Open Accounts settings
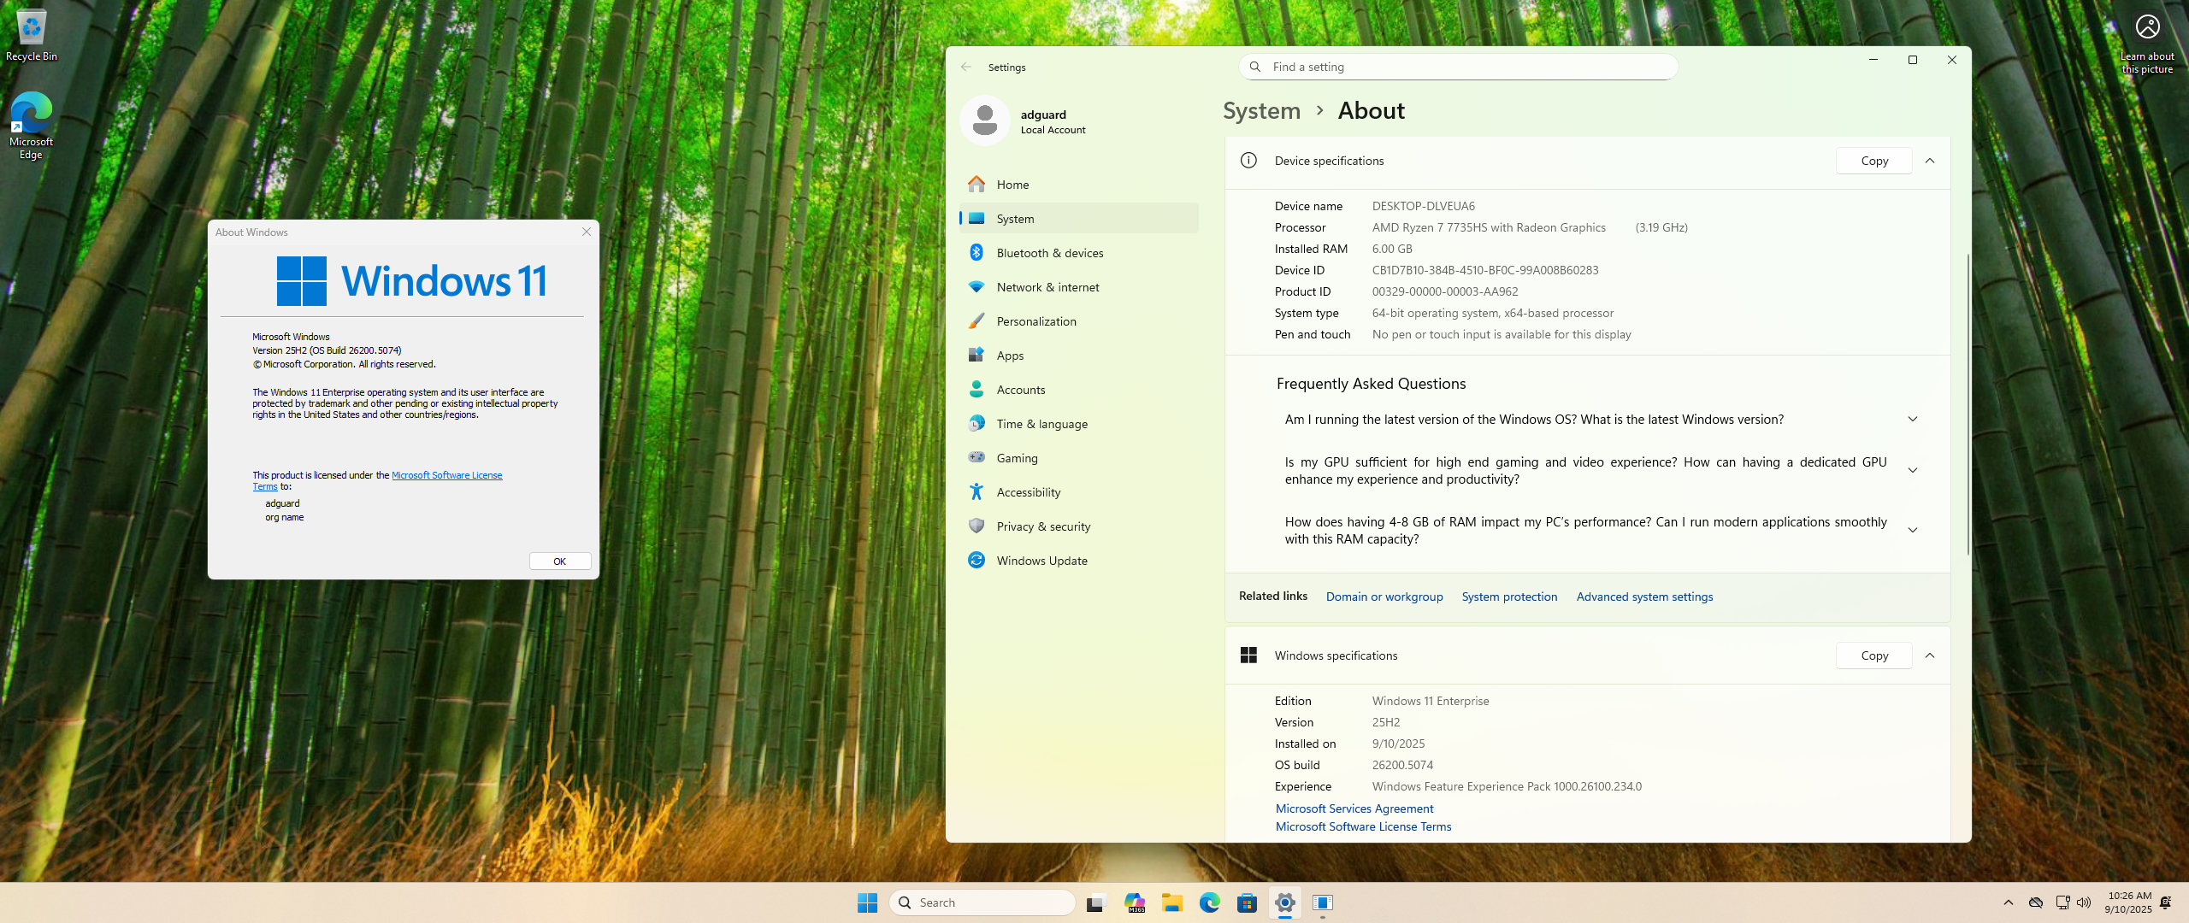Image resolution: width=2189 pixels, height=923 pixels. coord(1078,390)
